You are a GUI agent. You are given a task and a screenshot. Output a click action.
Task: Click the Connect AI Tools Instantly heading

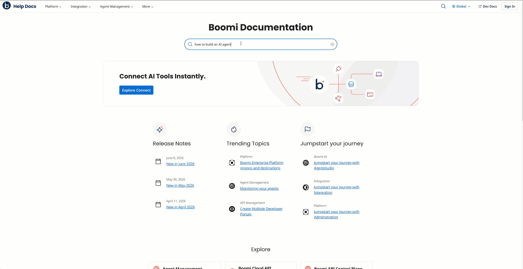point(162,76)
